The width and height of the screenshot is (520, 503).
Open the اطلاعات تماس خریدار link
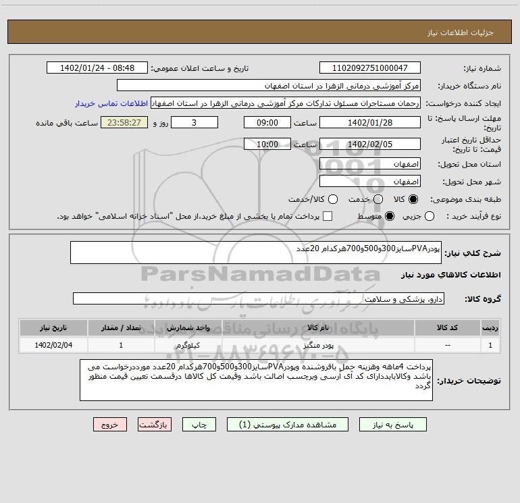tap(111, 103)
